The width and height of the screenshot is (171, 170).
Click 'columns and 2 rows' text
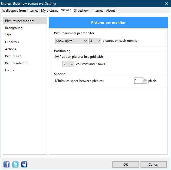tap(90, 64)
